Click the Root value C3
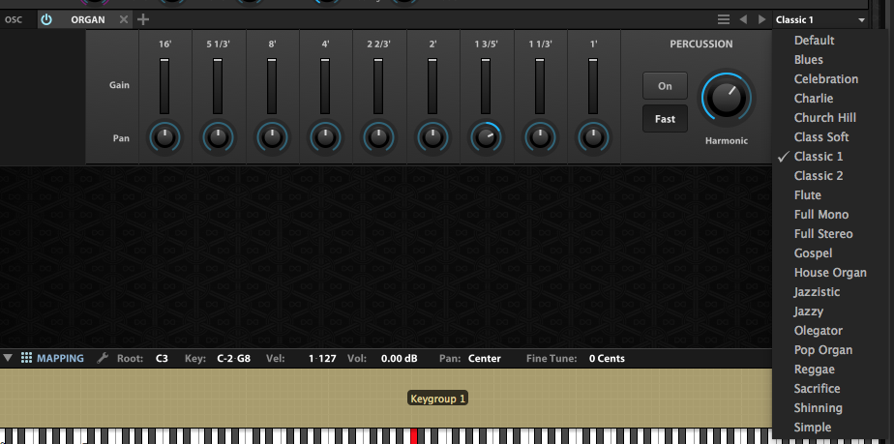 click(162, 359)
